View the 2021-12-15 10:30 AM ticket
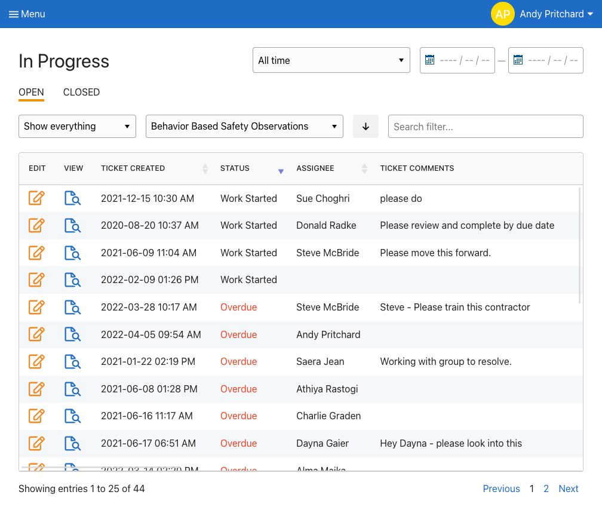Screen dimensions: 602x510 pyautogui.click(x=73, y=198)
